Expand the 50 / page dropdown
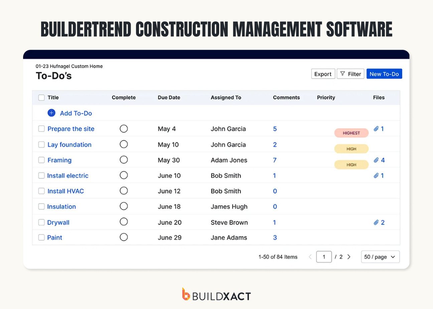The image size is (433, 309). click(380, 257)
